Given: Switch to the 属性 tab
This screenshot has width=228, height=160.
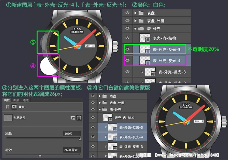Looking at the screenshot, I should (7, 100).
